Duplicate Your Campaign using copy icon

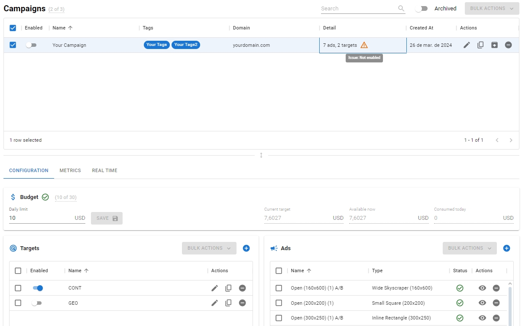tap(480, 45)
